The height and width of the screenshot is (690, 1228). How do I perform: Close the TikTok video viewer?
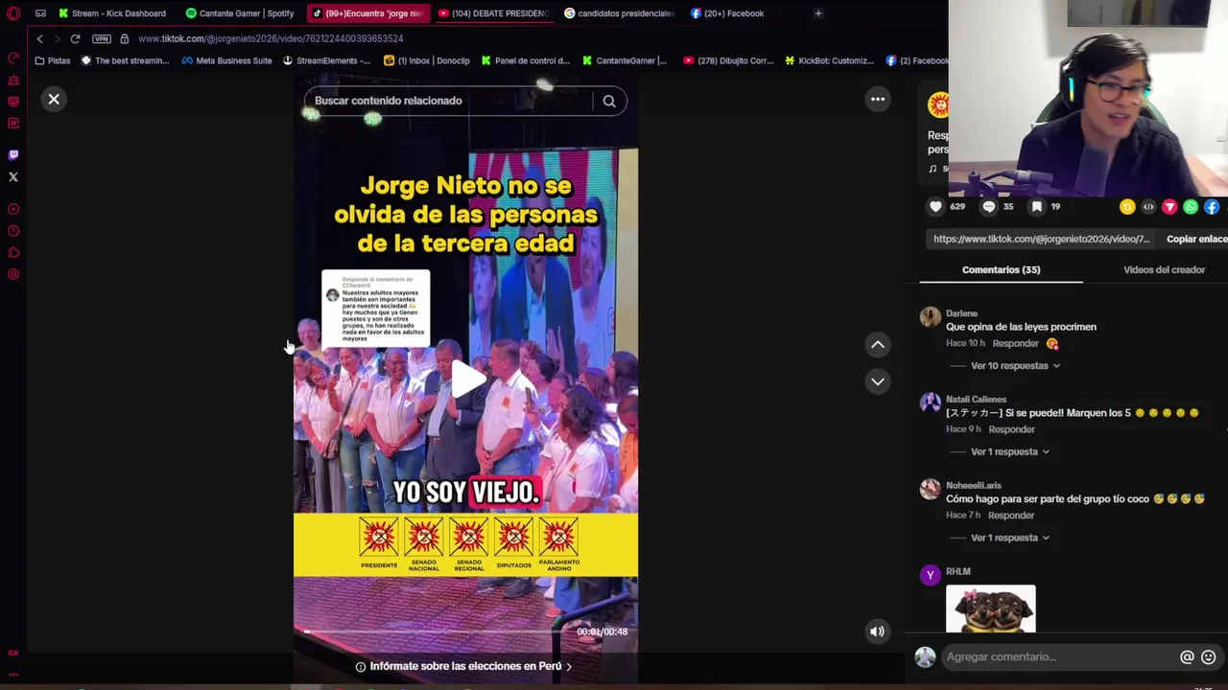coord(54,99)
